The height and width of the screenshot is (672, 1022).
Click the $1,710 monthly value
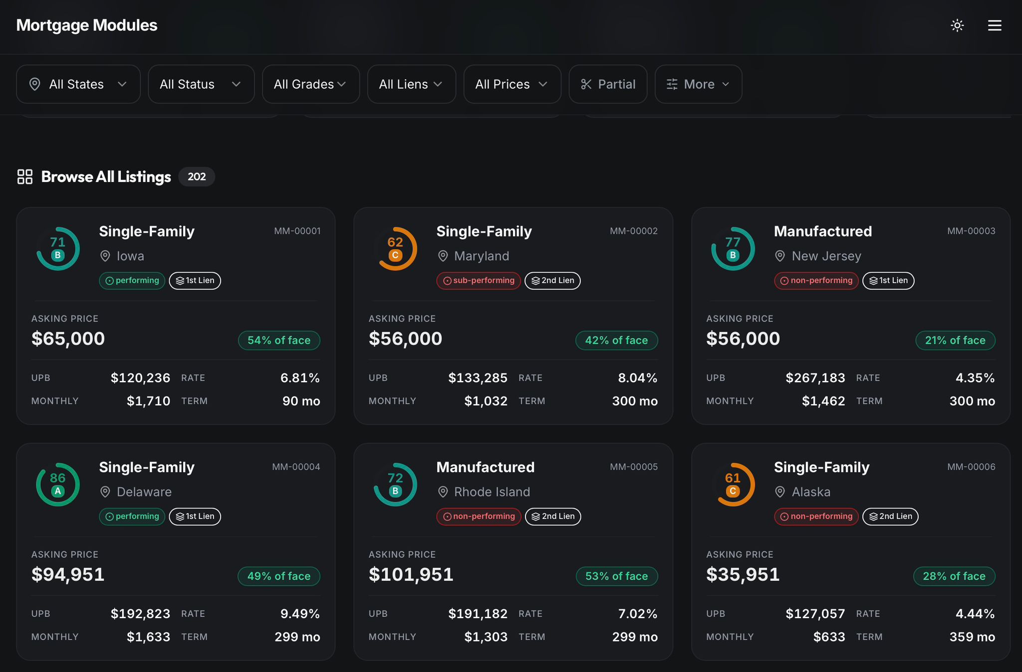pyautogui.click(x=148, y=401)
